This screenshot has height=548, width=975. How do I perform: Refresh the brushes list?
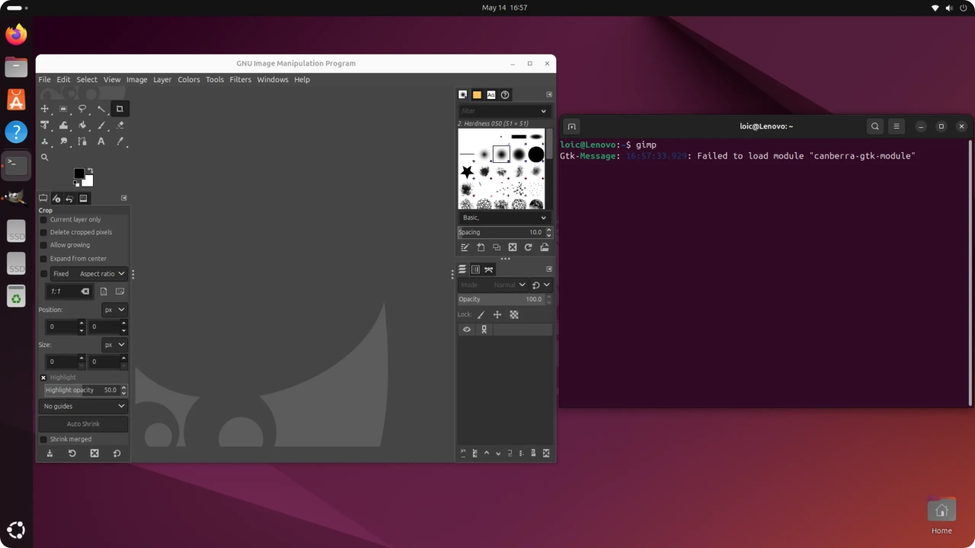[528, 247]
